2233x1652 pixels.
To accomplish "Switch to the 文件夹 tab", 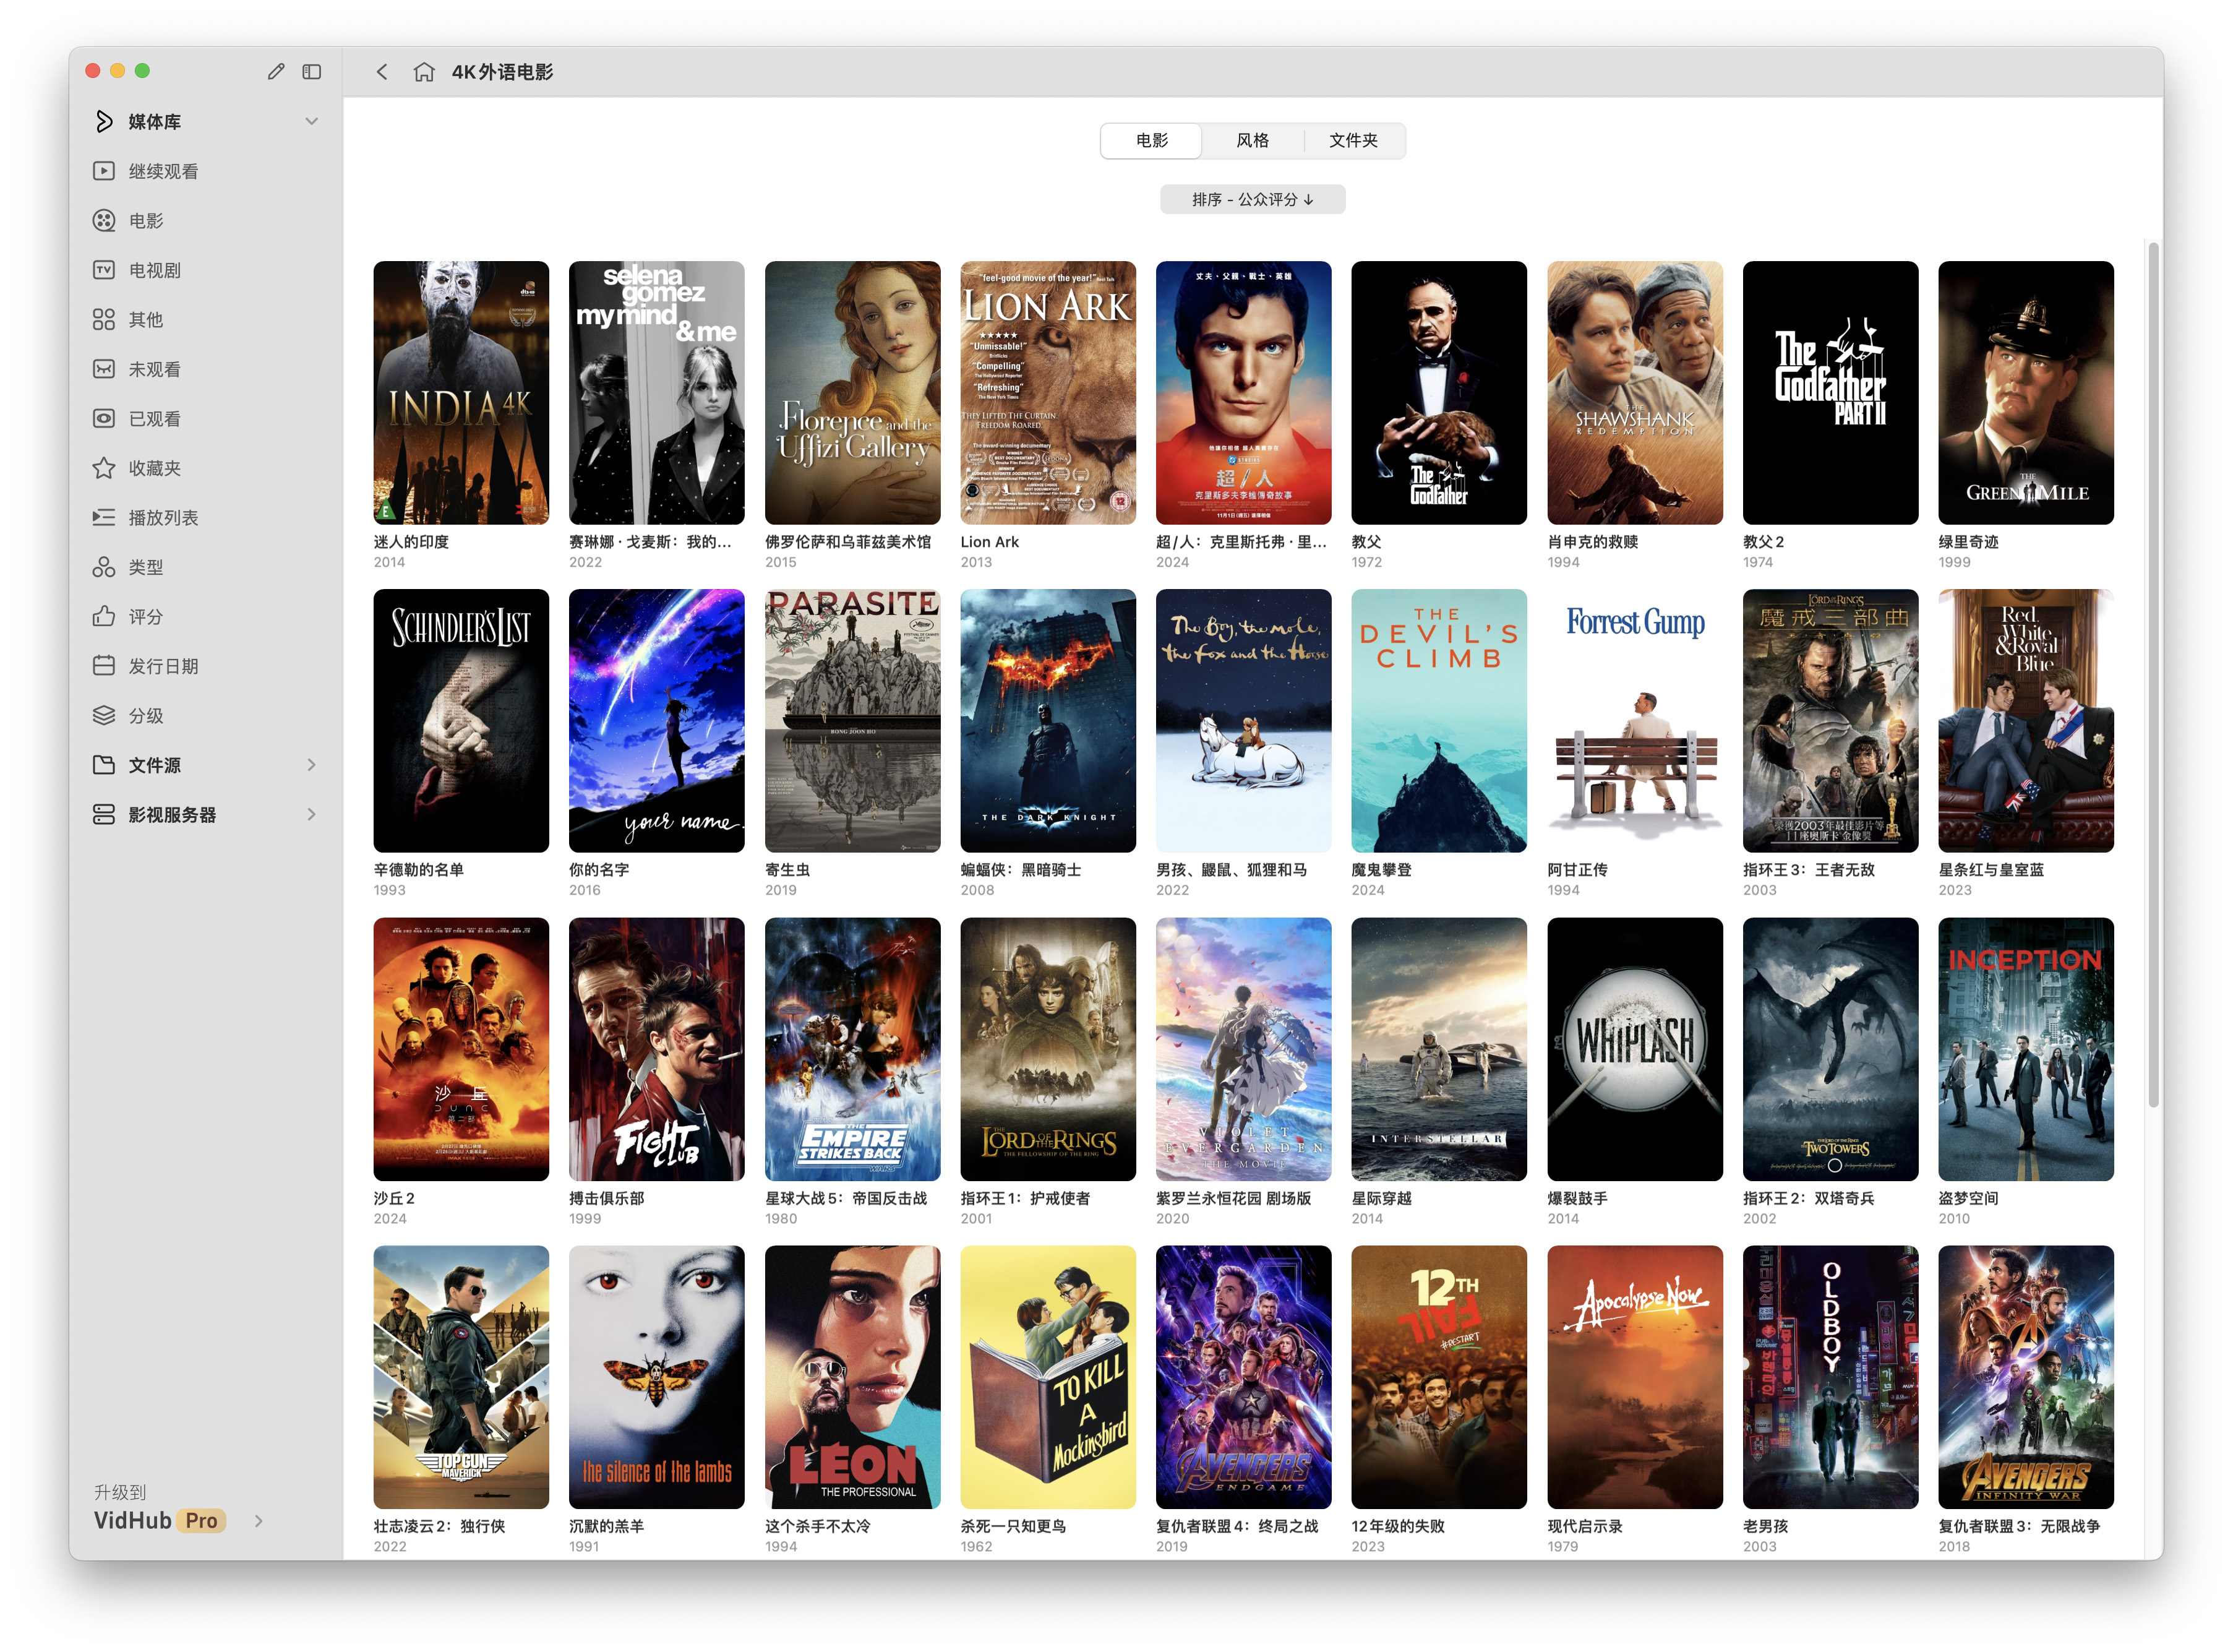I will click(1352, 140).
